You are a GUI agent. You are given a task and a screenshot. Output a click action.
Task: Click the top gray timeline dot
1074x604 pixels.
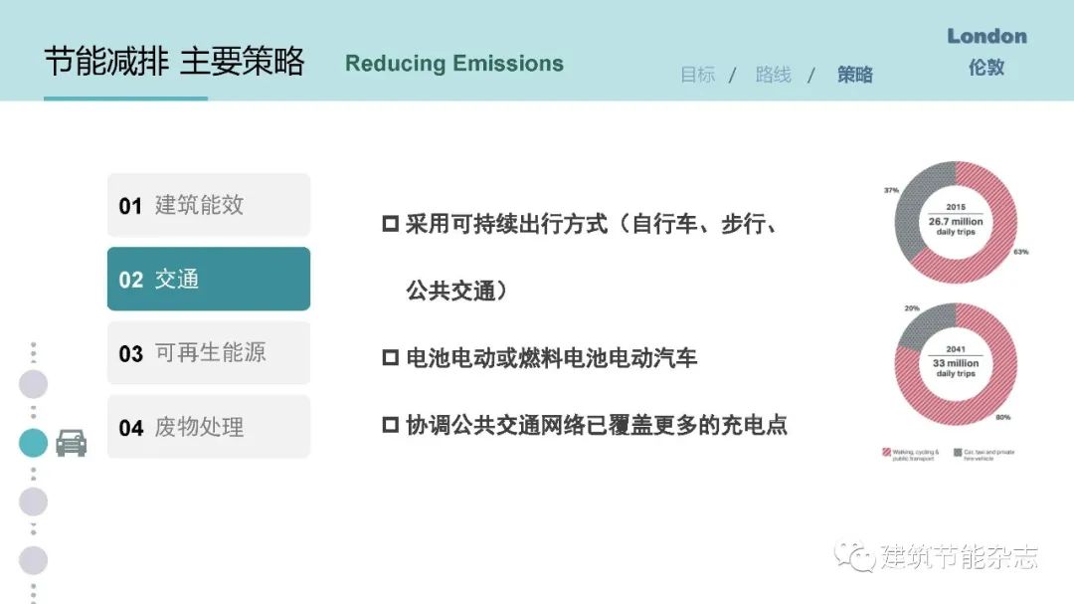[34, 384]
